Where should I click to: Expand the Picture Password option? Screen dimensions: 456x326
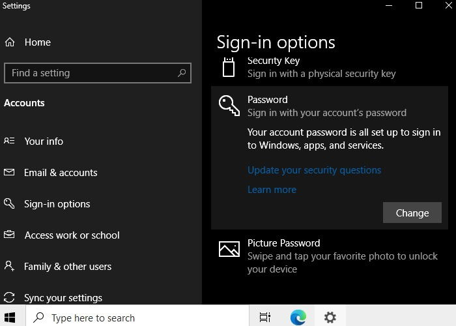click(329, 256)
